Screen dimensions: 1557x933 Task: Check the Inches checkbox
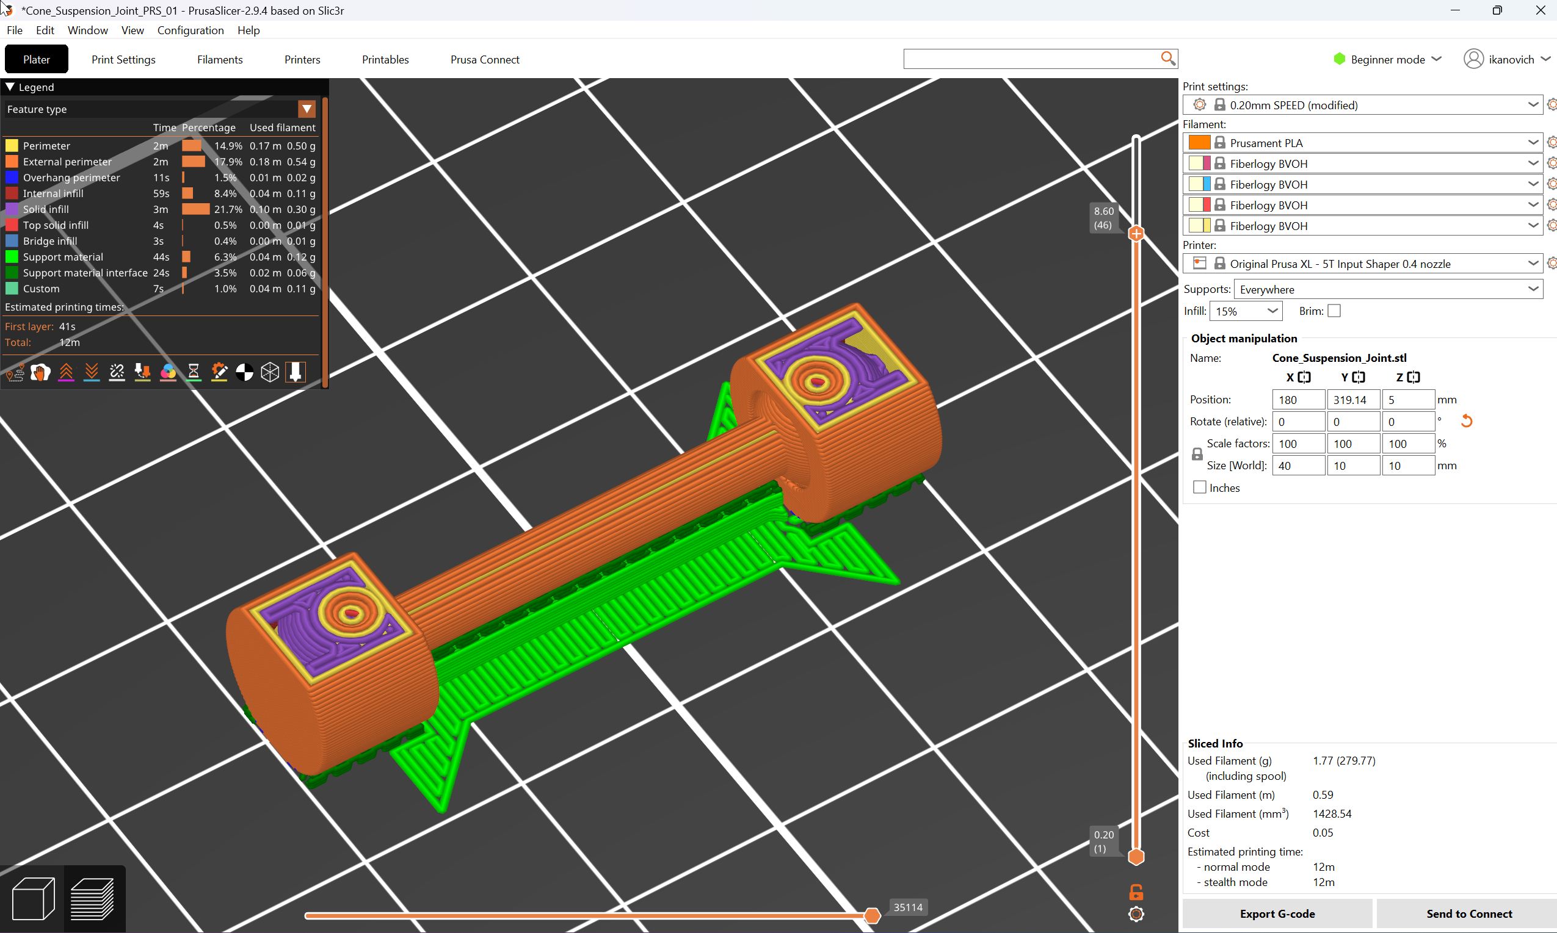click(x=1200, y=488)
